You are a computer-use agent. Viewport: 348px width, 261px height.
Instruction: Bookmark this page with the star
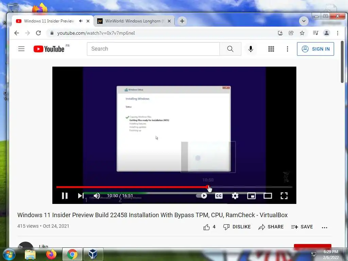[x=302, y=33]
